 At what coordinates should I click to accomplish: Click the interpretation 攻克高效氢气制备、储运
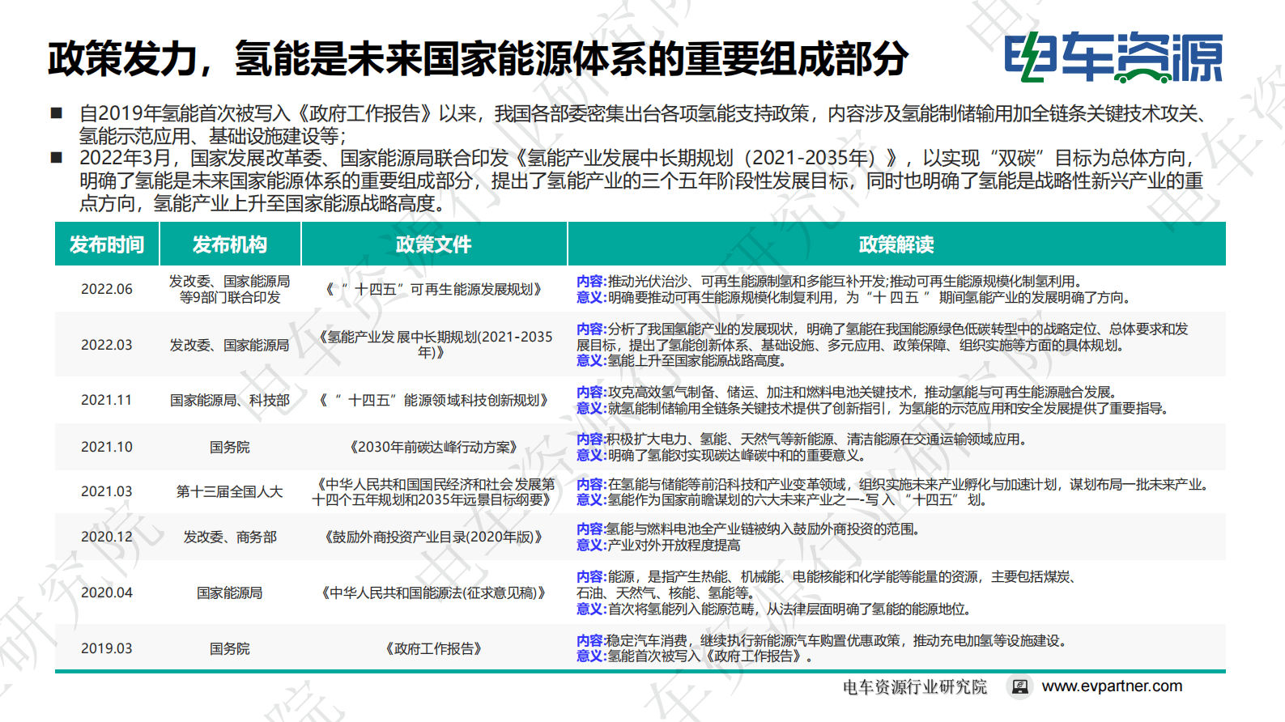click(847, 392)
